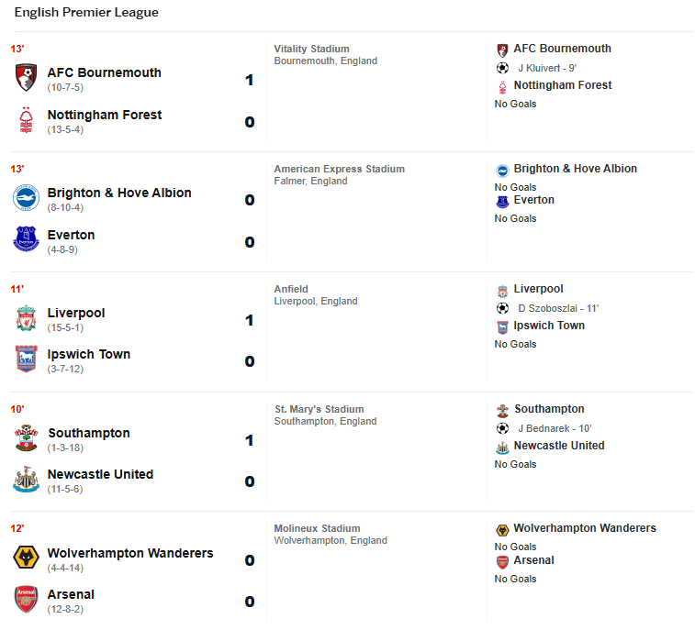This screenshot has height=630, width=695.
Task: Select the large Liverpool liver bird crest
Action: click(x=26, y=317)
